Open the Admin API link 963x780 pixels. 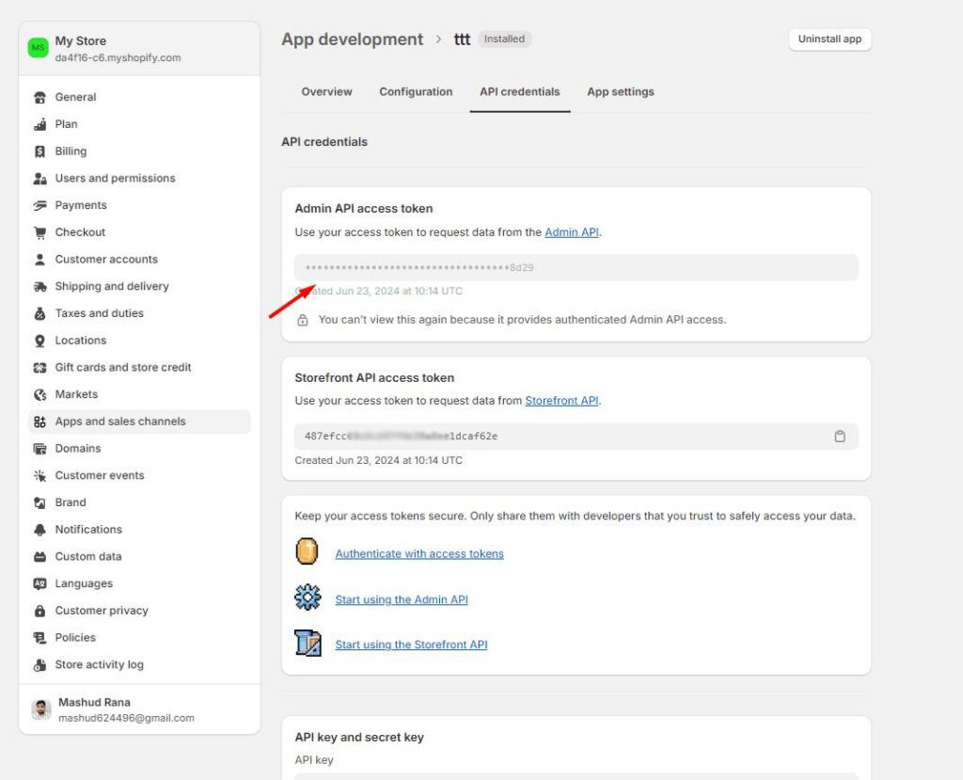point(572,232)
